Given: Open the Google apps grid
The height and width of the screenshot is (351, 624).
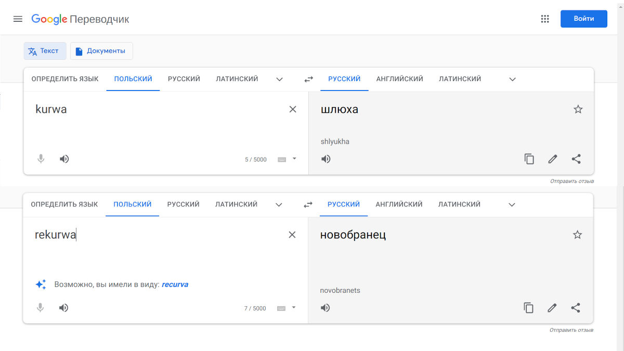Looking at the screenshot, I should click(x=545, y=19).
